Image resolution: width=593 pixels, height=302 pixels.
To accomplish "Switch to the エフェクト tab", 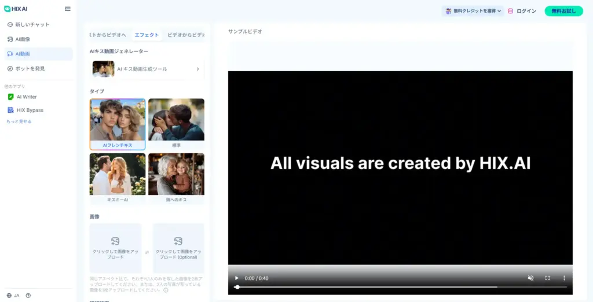I will (147, 35).
